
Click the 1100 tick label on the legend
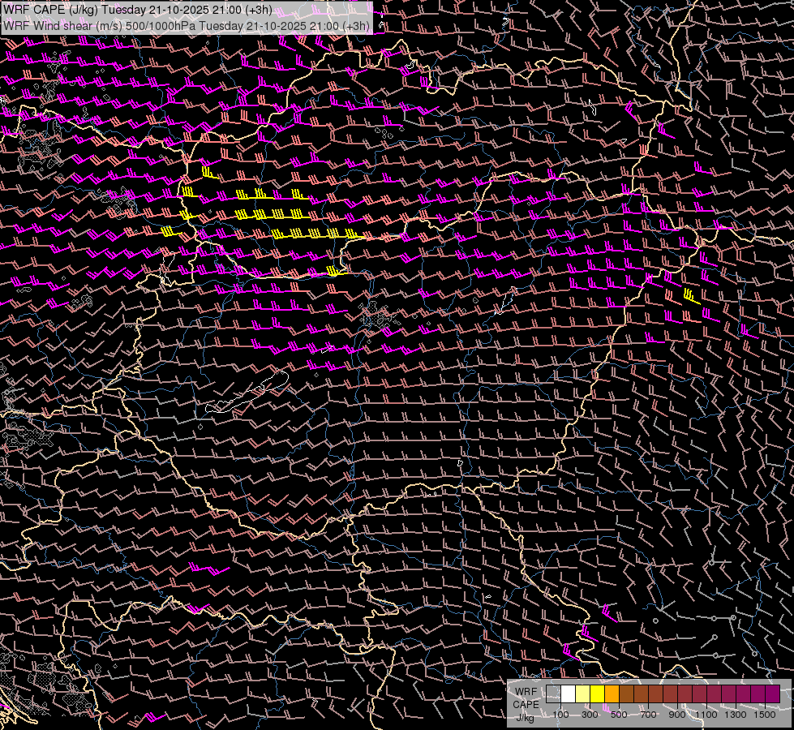point(706,715)
